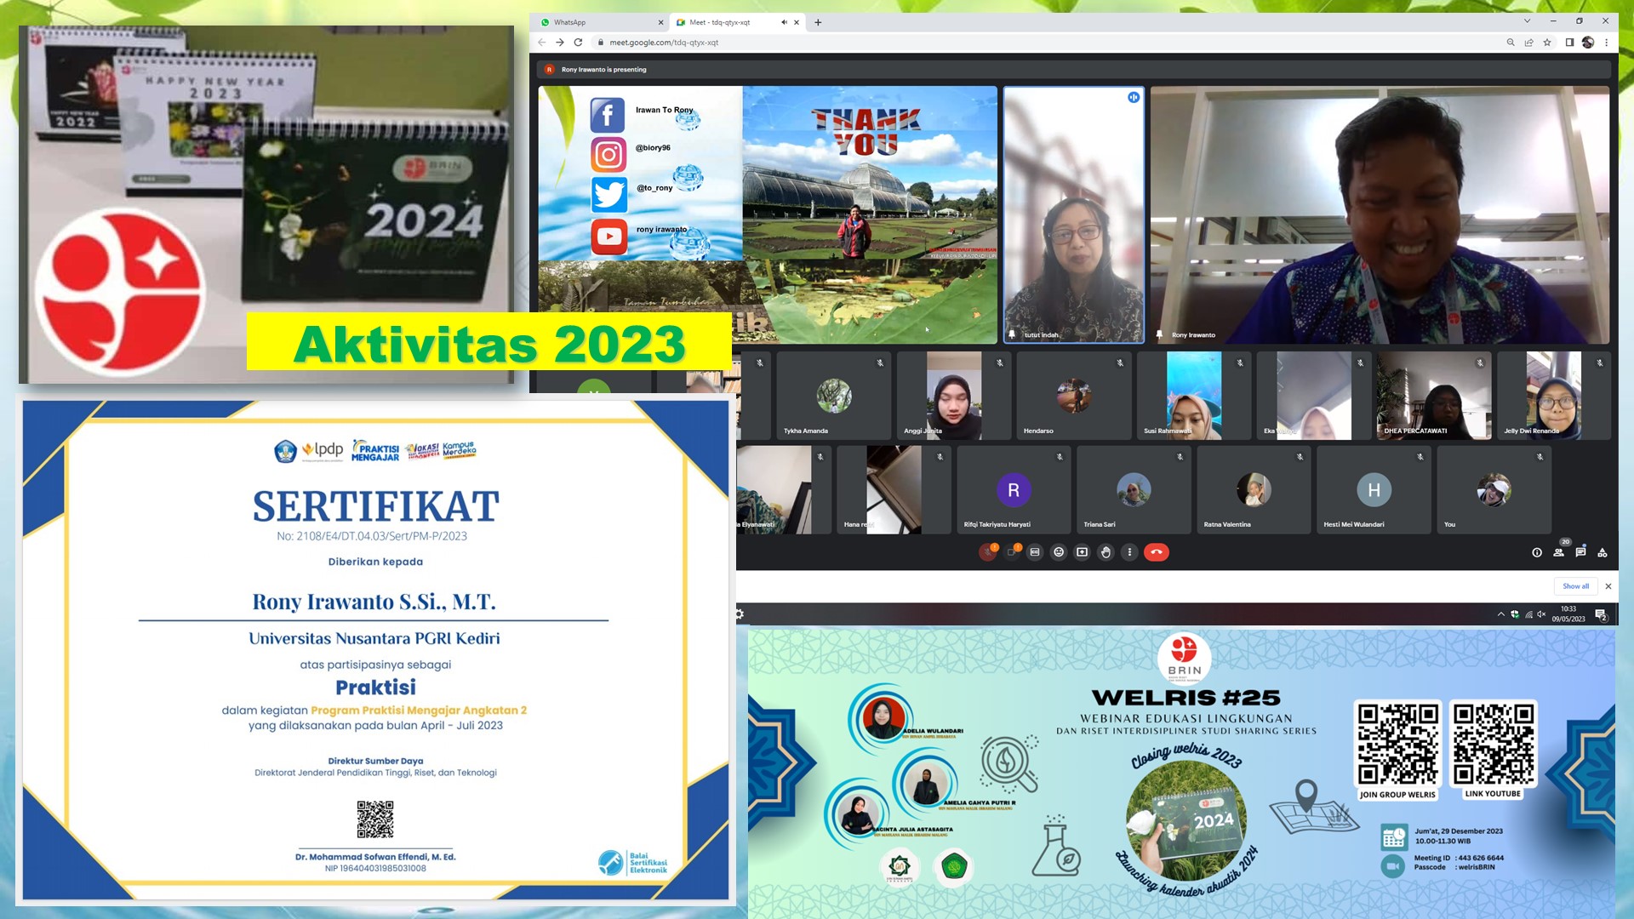The width and height of the screenshot is (1634, 919).
Task: Open emoji reactions in Meet
Action: click(x=1059, y=552)
